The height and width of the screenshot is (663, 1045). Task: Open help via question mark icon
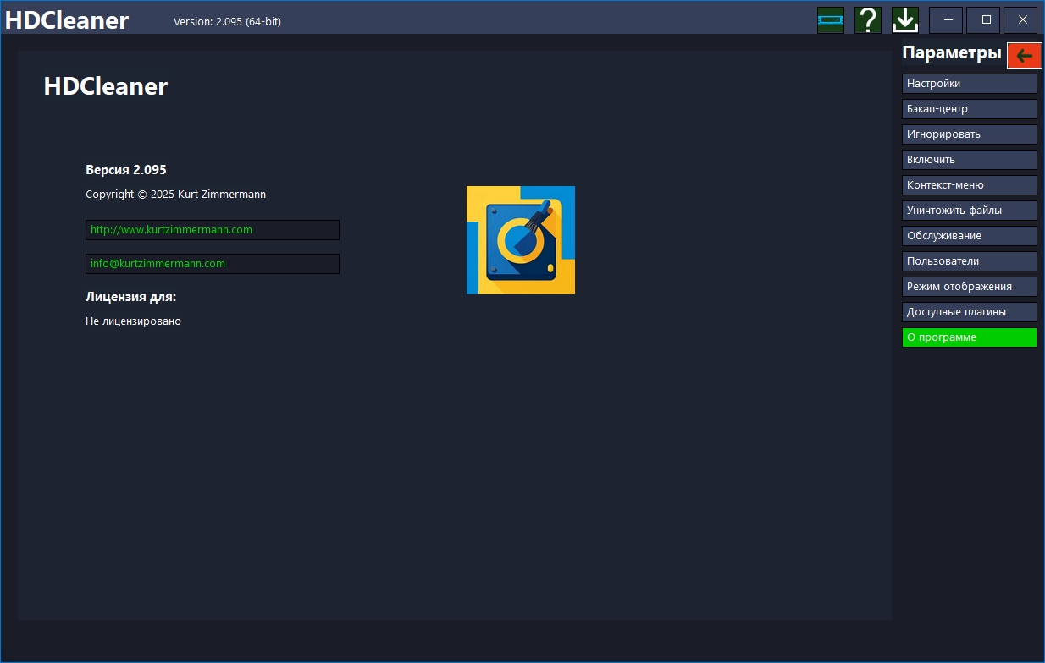click(868, 19)
